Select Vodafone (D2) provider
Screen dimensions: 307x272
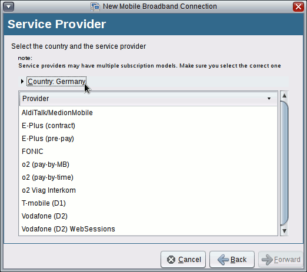coord(148,216)
